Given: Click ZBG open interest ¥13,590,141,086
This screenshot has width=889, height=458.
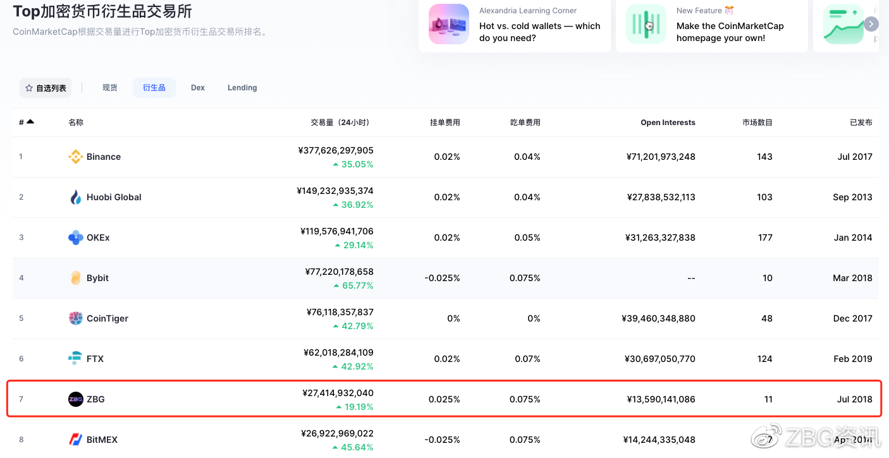Looking at the screenshot, I should 661,399.
